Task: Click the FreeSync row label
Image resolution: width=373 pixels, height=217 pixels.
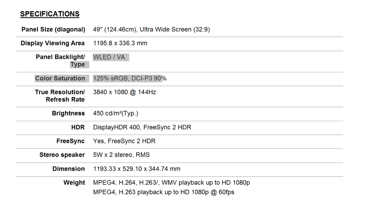Action: coord(70,141)
